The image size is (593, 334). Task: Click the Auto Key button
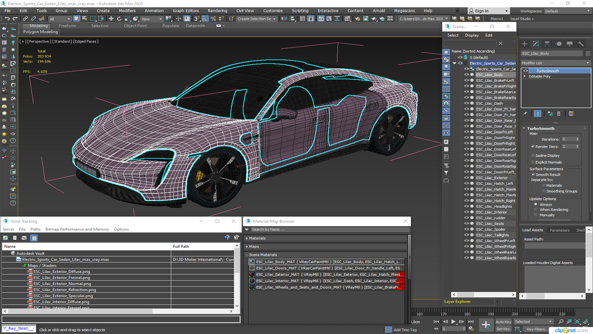point(503,322)
